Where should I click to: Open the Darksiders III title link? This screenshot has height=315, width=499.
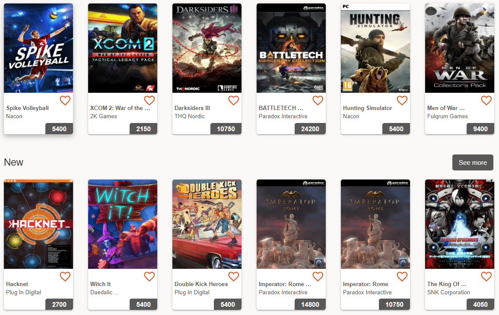point(192,108)
